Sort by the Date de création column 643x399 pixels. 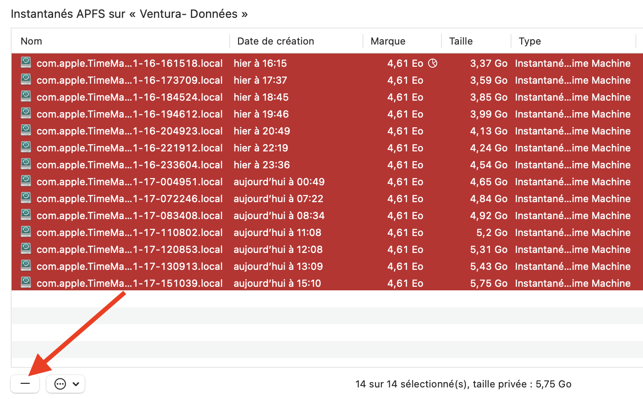click(x=276, y=41)
